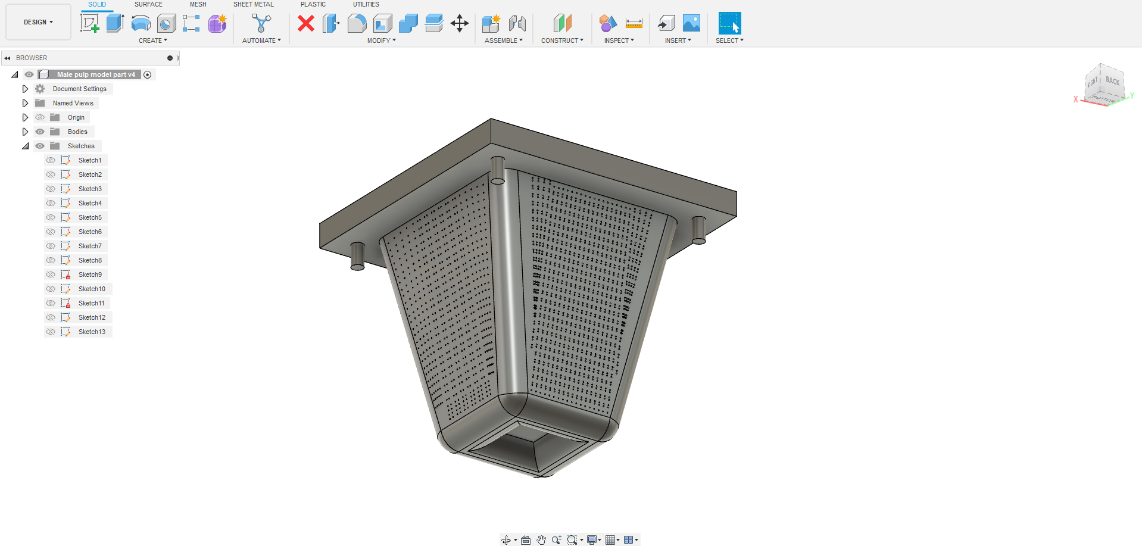Activate the root component radio button
Screen dimensions: 1142x546
148,74
